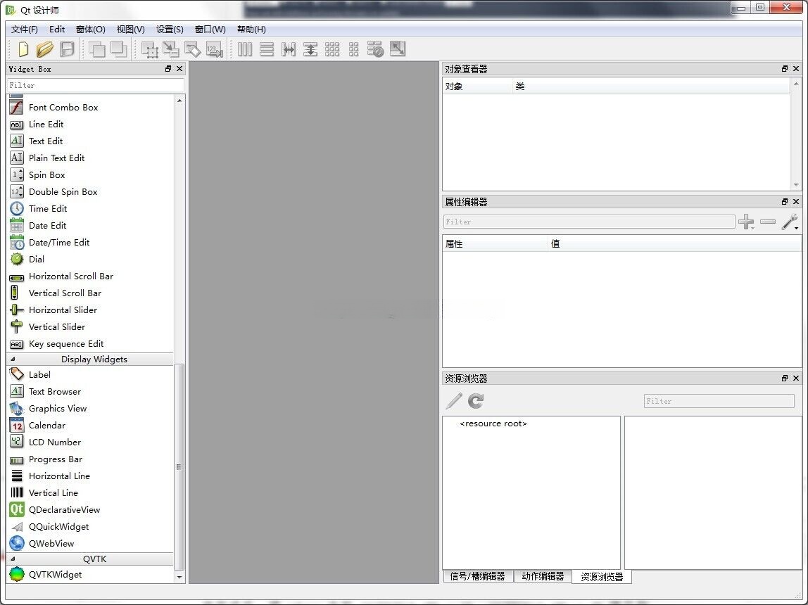Select the QWebView widget
This screenshot has width=808, height=605.
coord(91,543)
